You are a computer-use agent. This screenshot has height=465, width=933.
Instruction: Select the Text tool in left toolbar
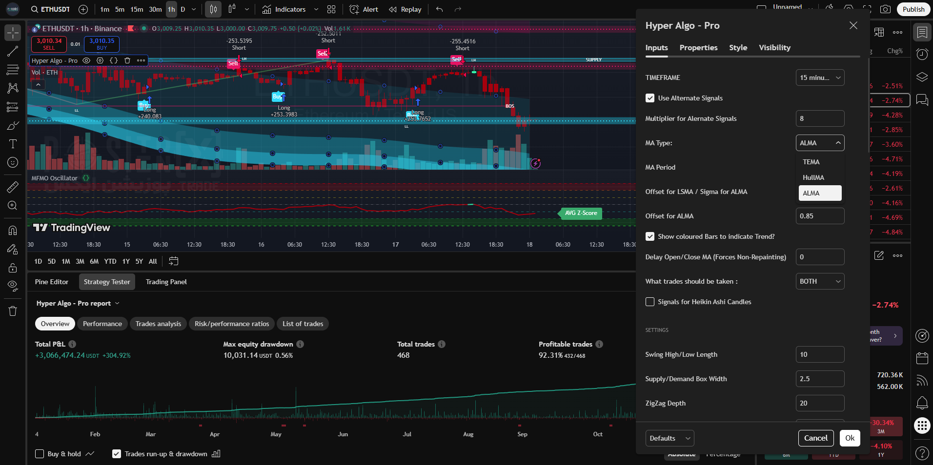13,144
